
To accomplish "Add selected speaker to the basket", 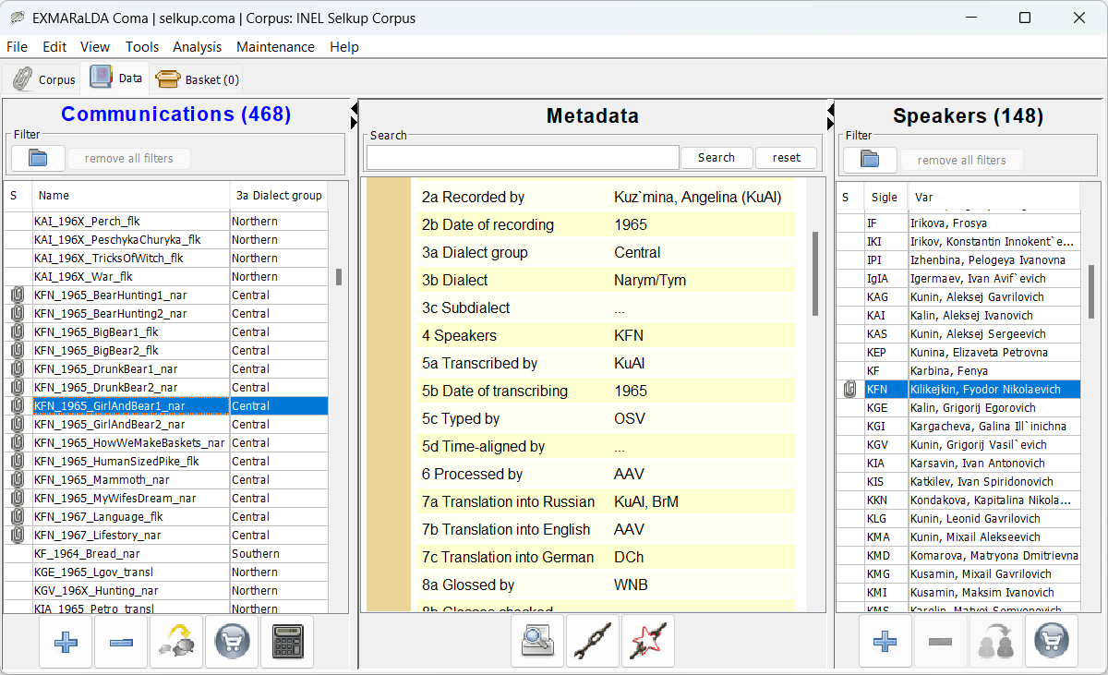I will click(1052, 640).
